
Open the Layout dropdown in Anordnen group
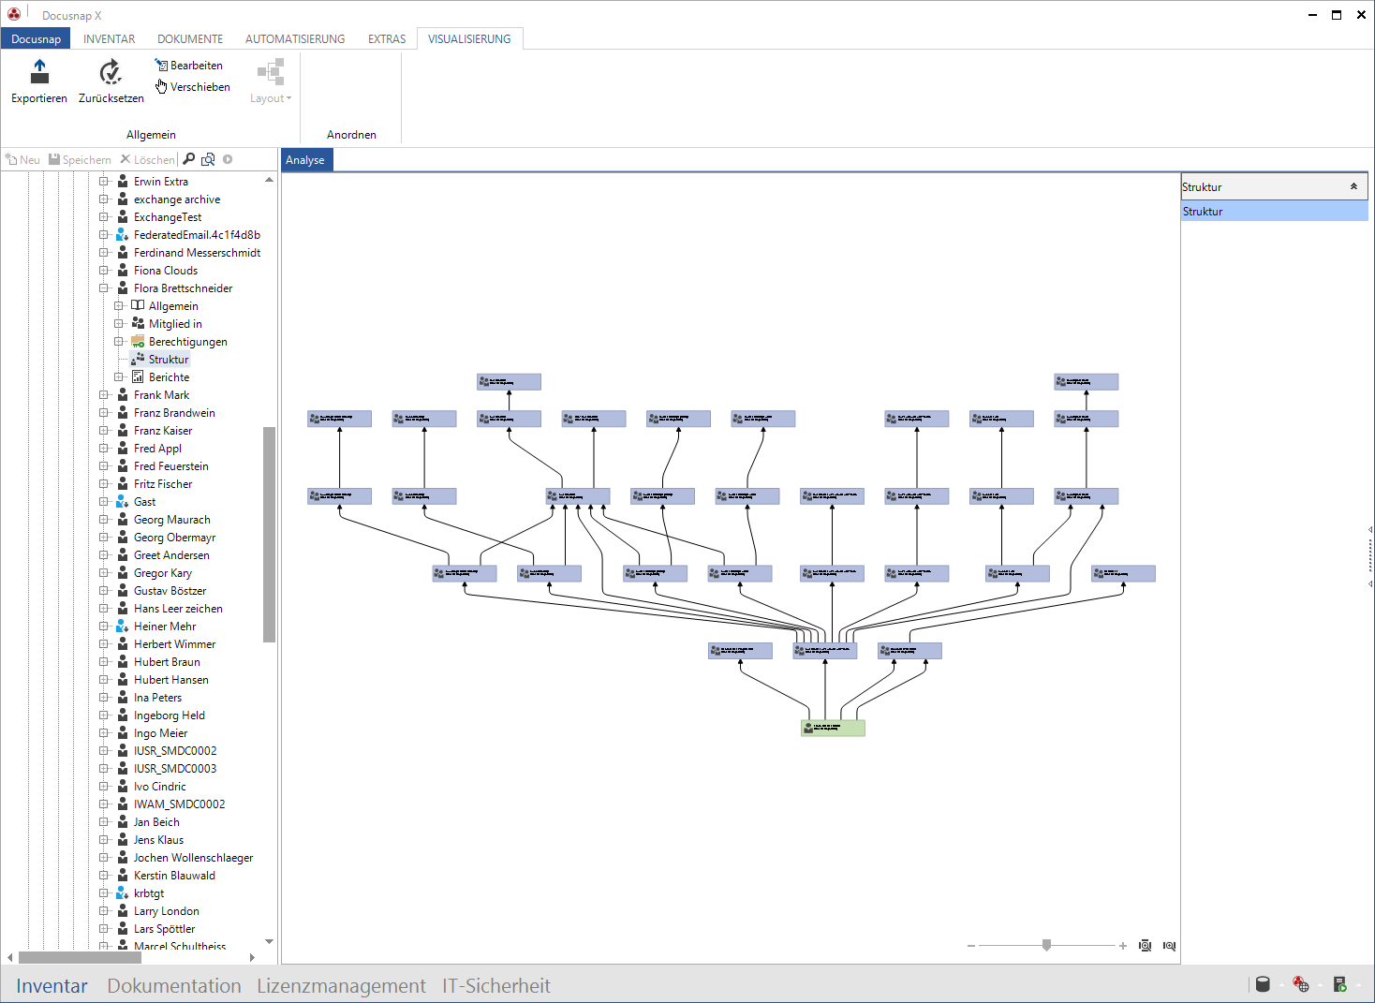(271, 81)
